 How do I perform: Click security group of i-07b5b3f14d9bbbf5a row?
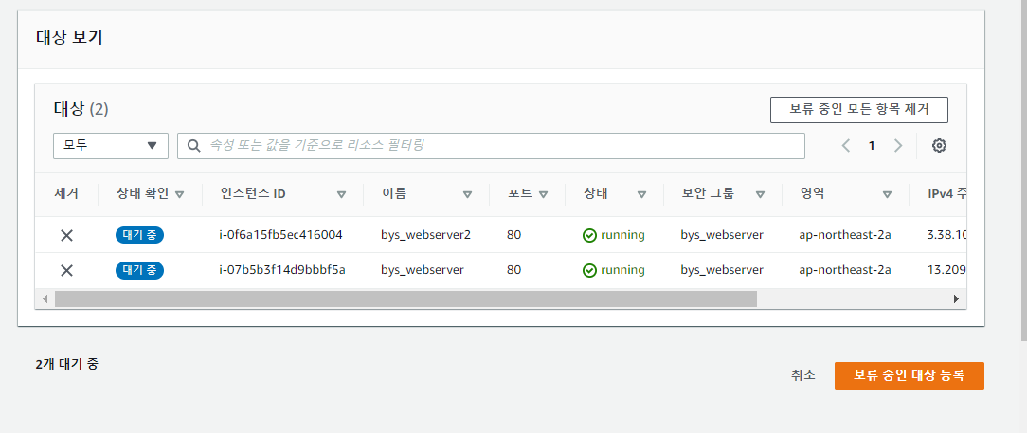point(722,270)
